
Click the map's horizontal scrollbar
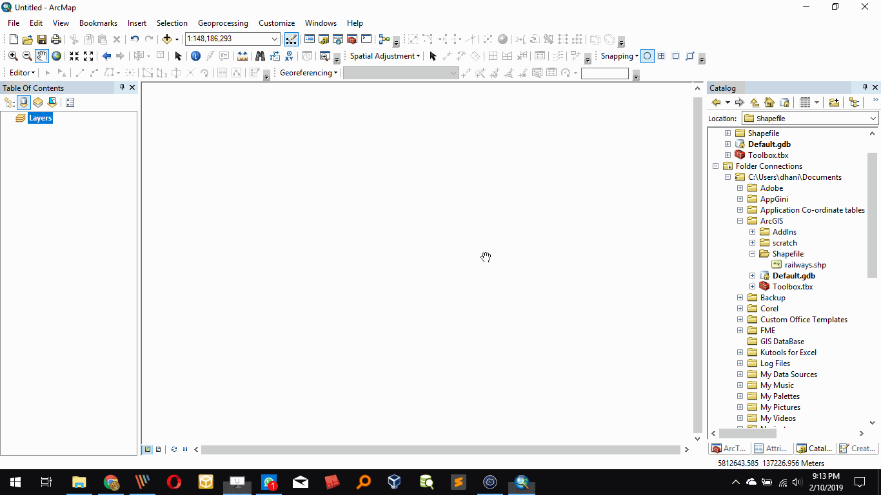(x=441, y=449)
